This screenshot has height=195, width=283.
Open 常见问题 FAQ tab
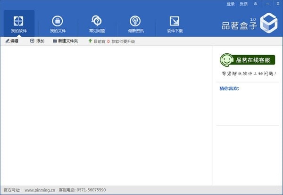(x=97, y=24)
